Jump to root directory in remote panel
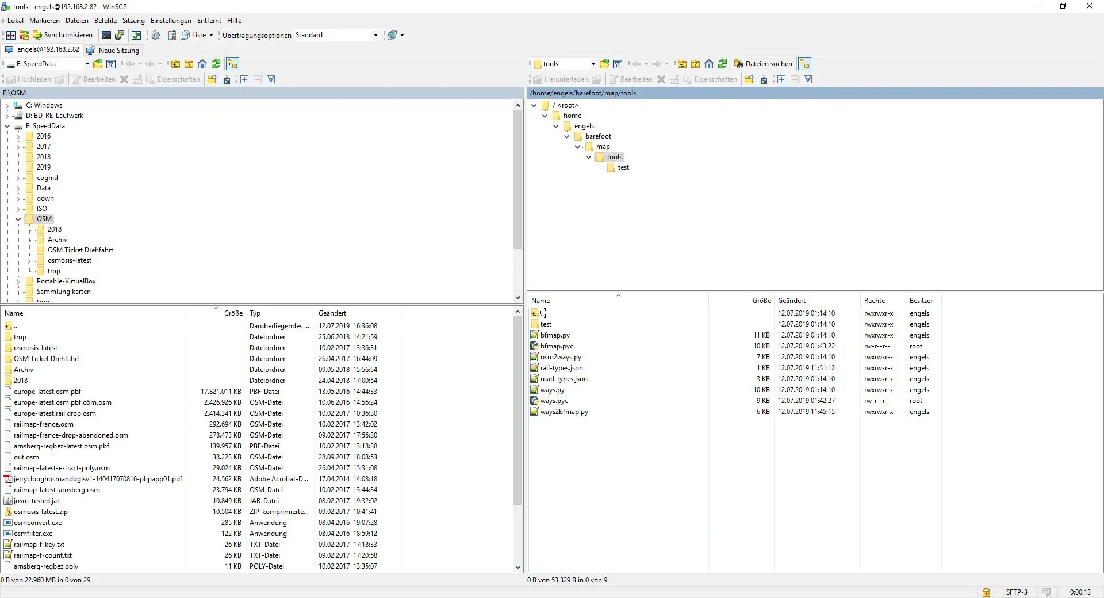This screenshot has height=598, width=1104. [695, 64]
